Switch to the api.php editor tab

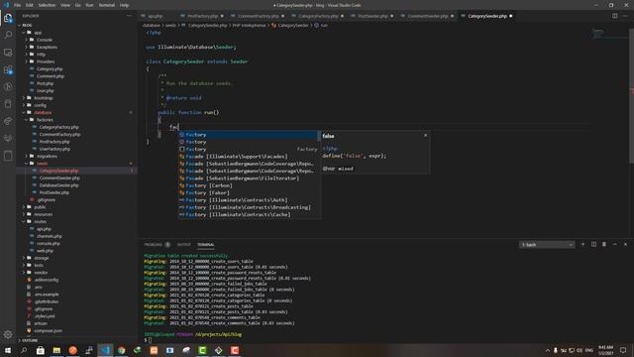tap(155, 16)
